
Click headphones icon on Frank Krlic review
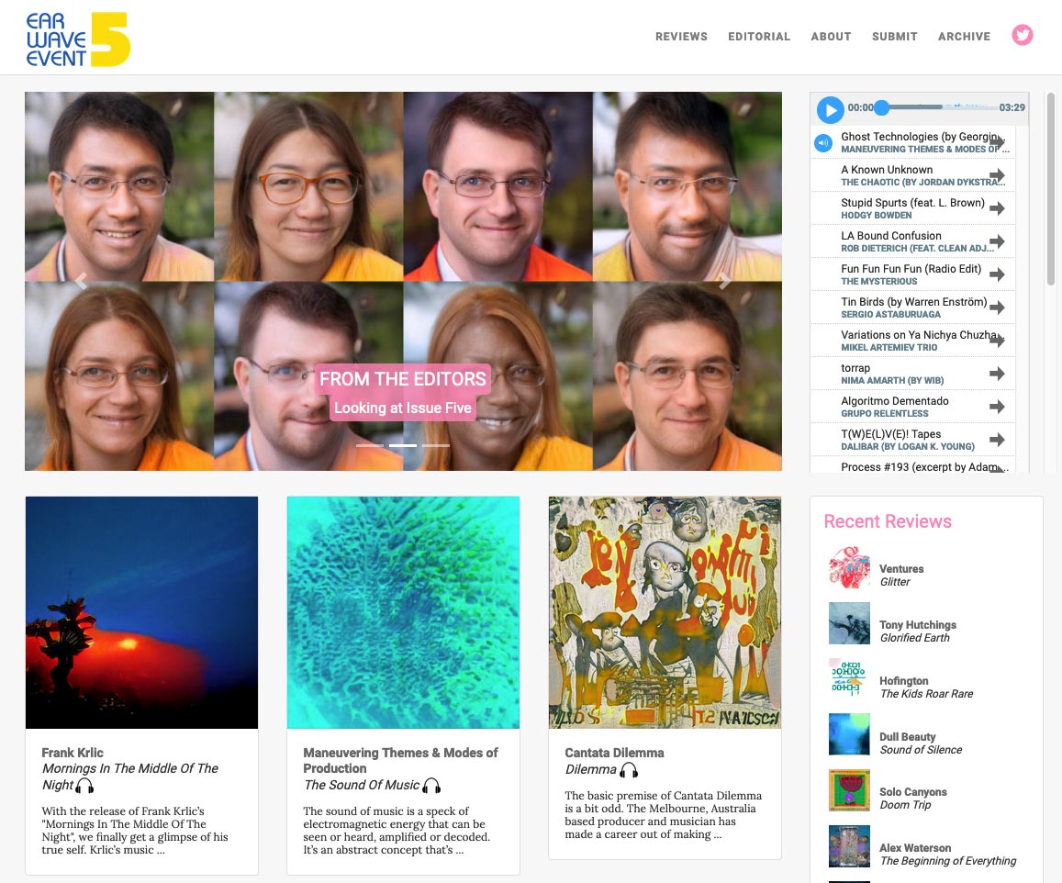(x=84, y=786)
